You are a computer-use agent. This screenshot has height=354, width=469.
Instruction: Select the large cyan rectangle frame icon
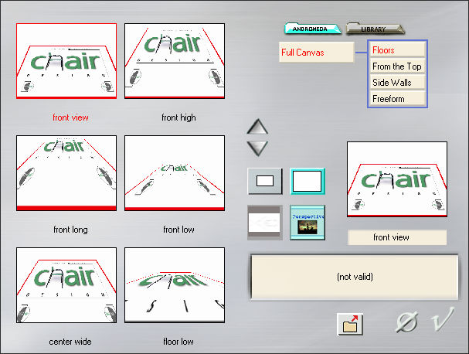(308, 182)
